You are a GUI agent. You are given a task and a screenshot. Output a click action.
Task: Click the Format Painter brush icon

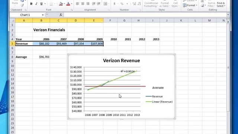click(x=22, y=5)
